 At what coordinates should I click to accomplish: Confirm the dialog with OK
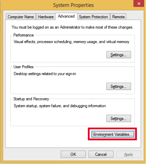click(x=73, y=154)
